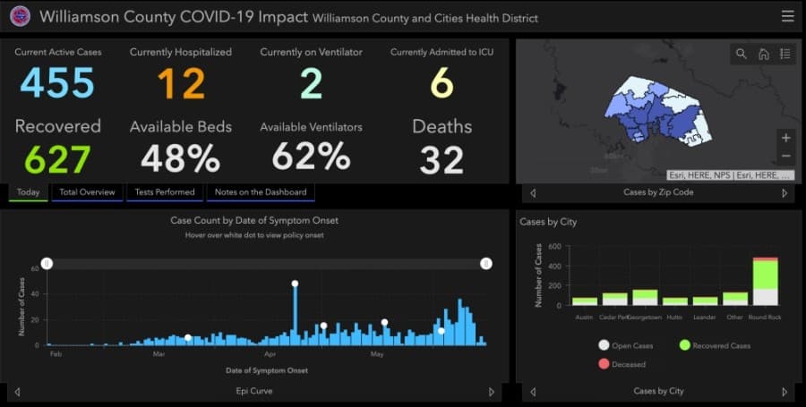
Task: Click the Currently Hospitalized value 12
Action: click(x=181, y=83)
